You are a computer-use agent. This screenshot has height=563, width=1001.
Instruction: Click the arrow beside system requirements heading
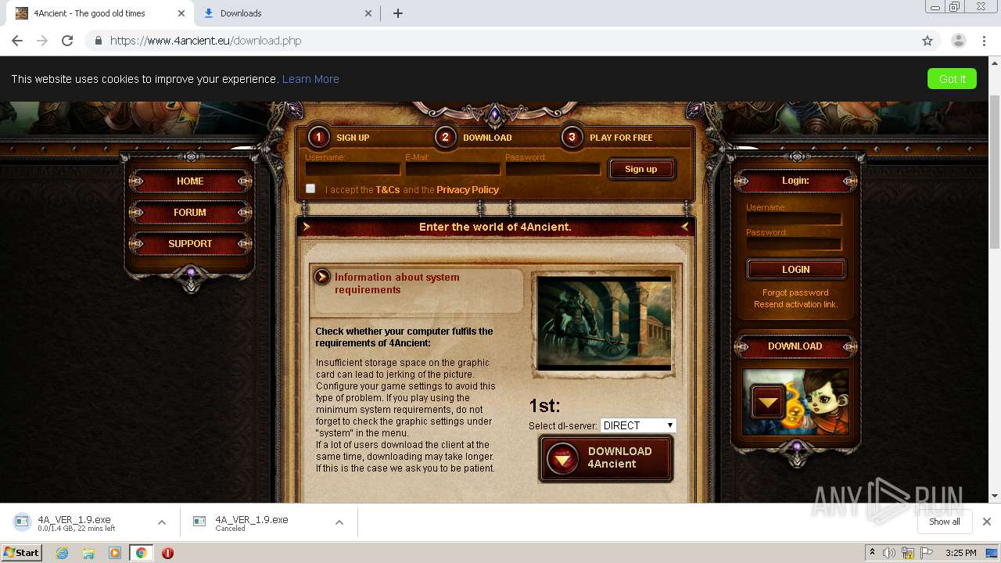(x=322, y=277)
